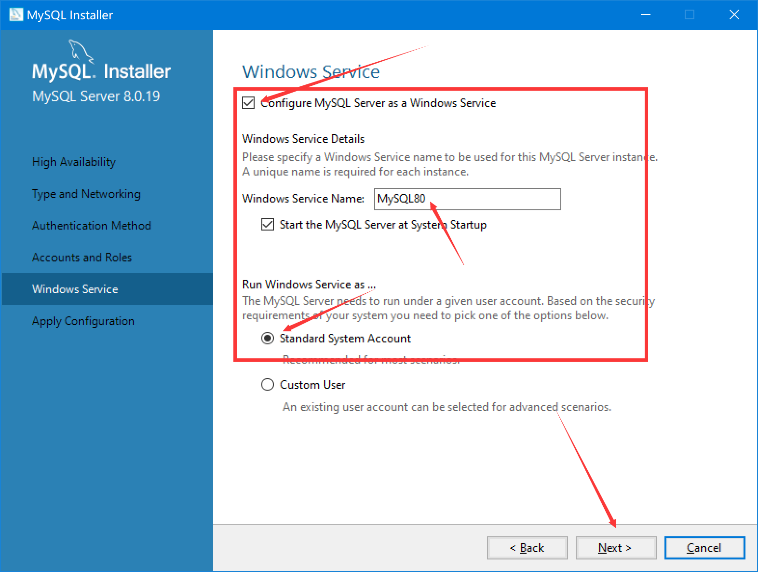Click the MySQL Server 8.0.19 product label
758x572 pixels.
click(x=96, y=96)
